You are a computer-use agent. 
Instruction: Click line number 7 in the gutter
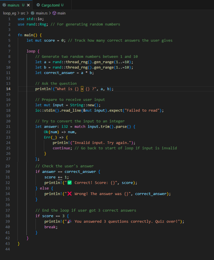point(9,51)
